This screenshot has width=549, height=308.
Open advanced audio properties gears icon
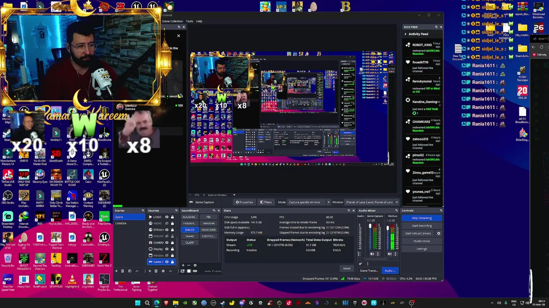click(360, 264)
